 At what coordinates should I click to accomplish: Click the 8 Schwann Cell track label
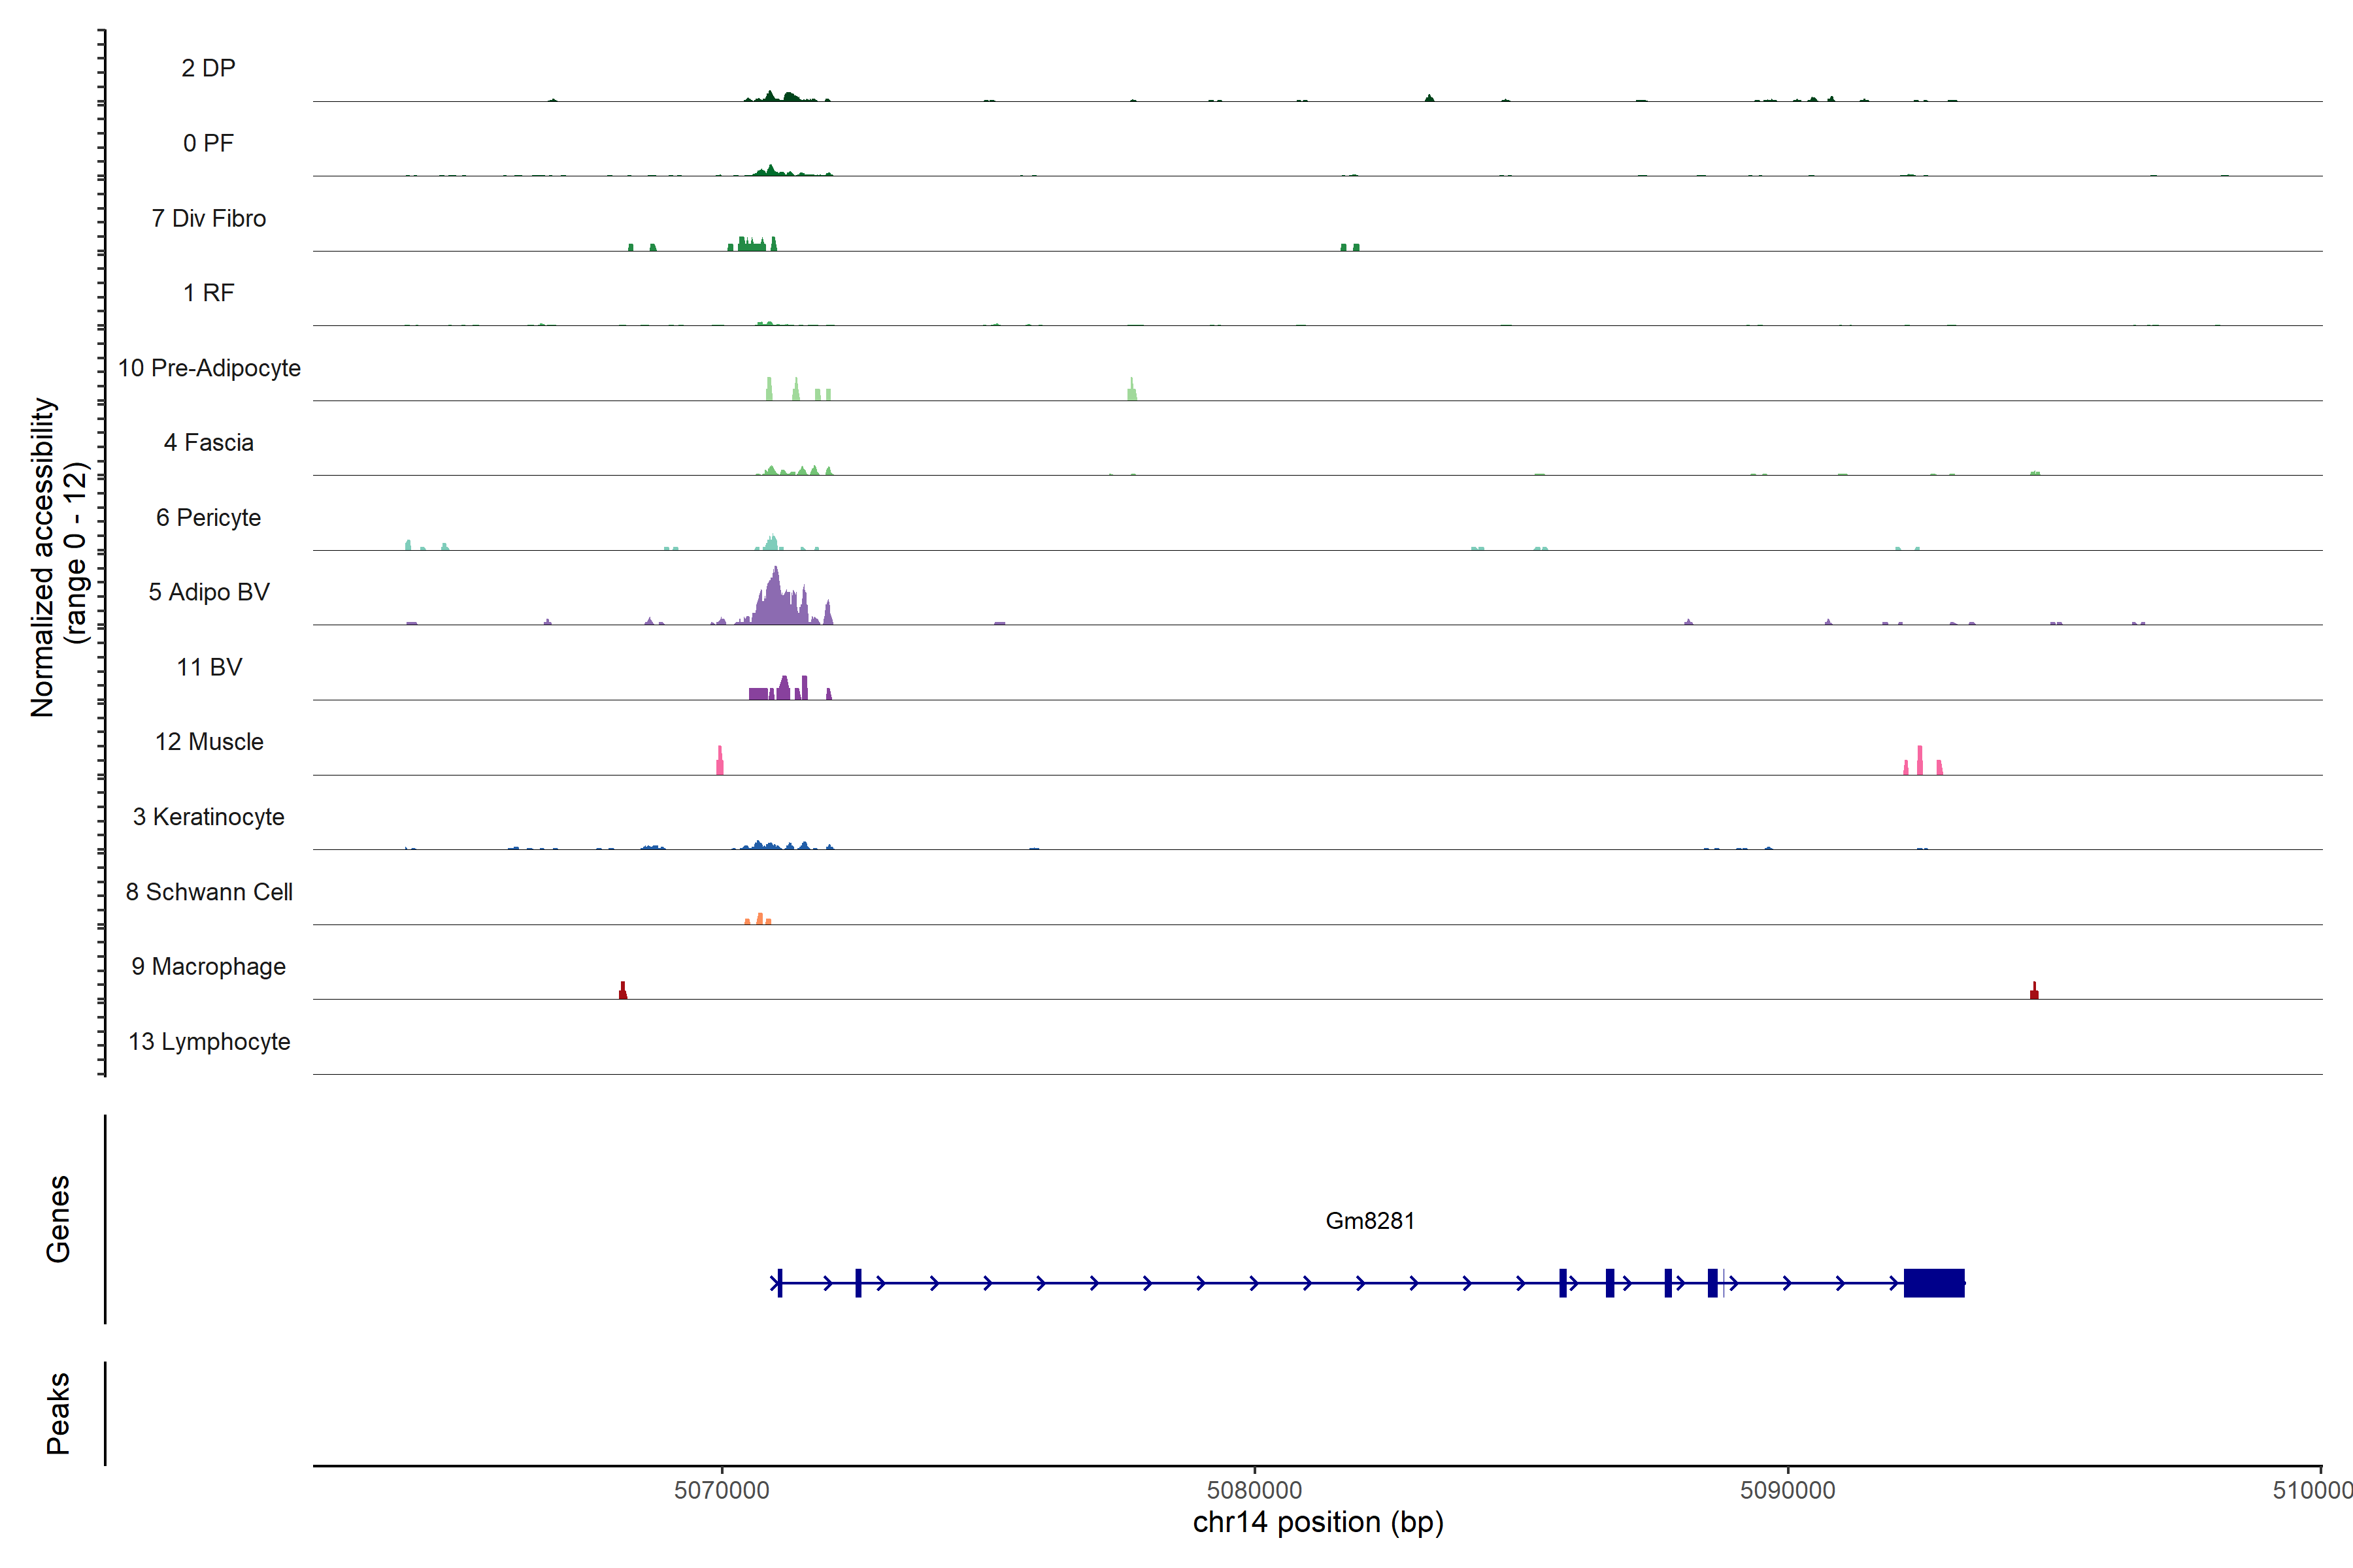tap(209, 892)
